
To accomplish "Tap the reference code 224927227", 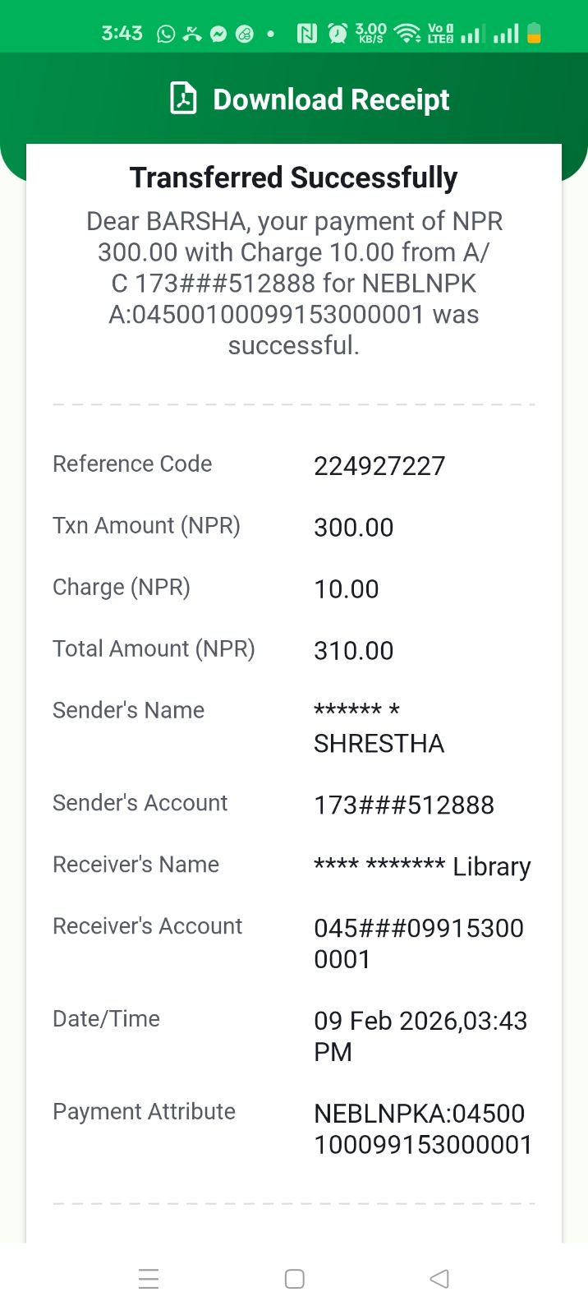I will 379,466.
